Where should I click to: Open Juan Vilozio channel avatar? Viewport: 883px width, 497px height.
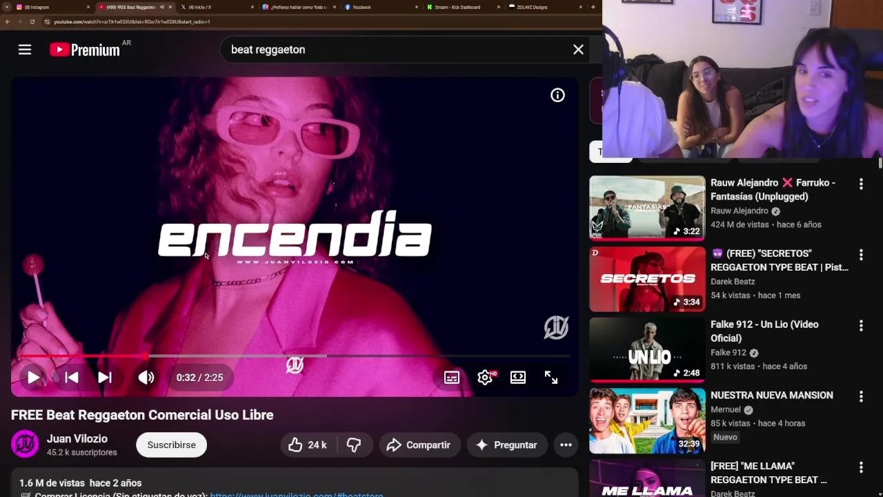coord(25,445)
